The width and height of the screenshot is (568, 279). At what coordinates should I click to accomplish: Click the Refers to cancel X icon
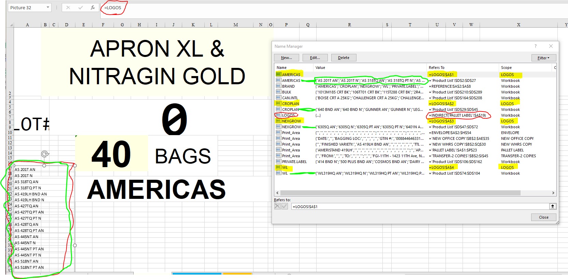pyautogui.click(x=277, y=206)
